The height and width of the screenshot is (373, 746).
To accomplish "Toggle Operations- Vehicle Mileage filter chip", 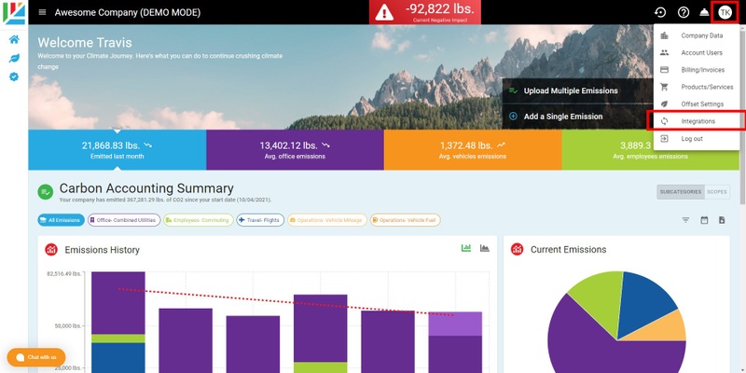I will tap(327, 220).
